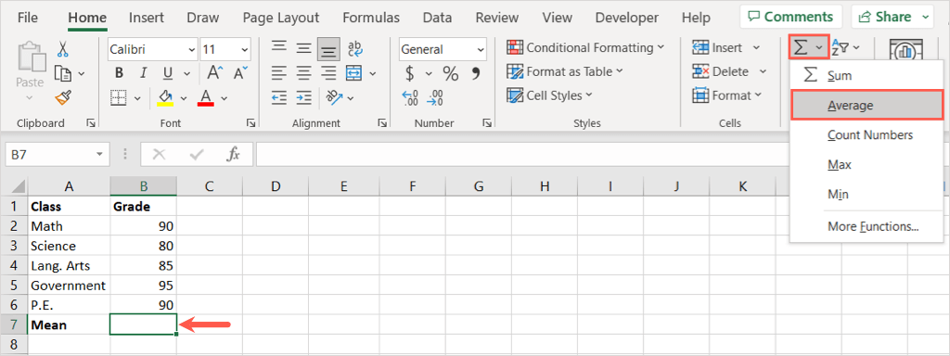Viewport: 950px width, 356px height.
Task: Choose More Functions from menu
Action: (867, 227)
